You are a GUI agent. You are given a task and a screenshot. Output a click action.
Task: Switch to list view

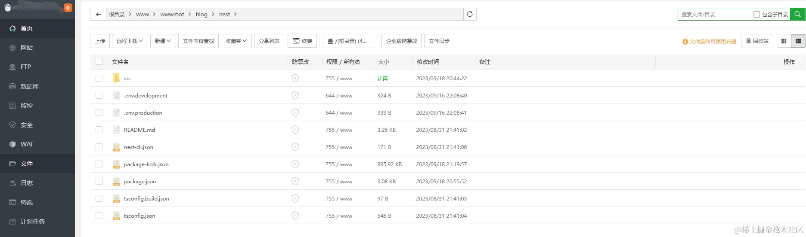[x=798, y=41]
